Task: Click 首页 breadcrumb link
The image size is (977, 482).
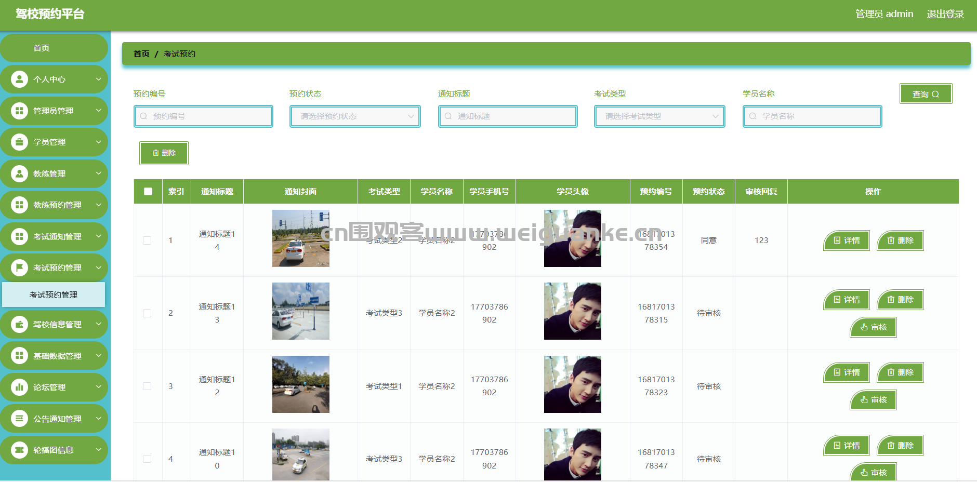Action: coord(141,53)
